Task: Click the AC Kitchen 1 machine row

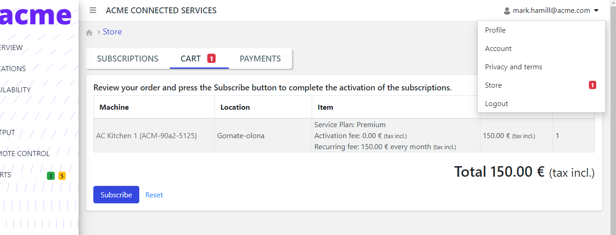Action: tap(146, 136)
